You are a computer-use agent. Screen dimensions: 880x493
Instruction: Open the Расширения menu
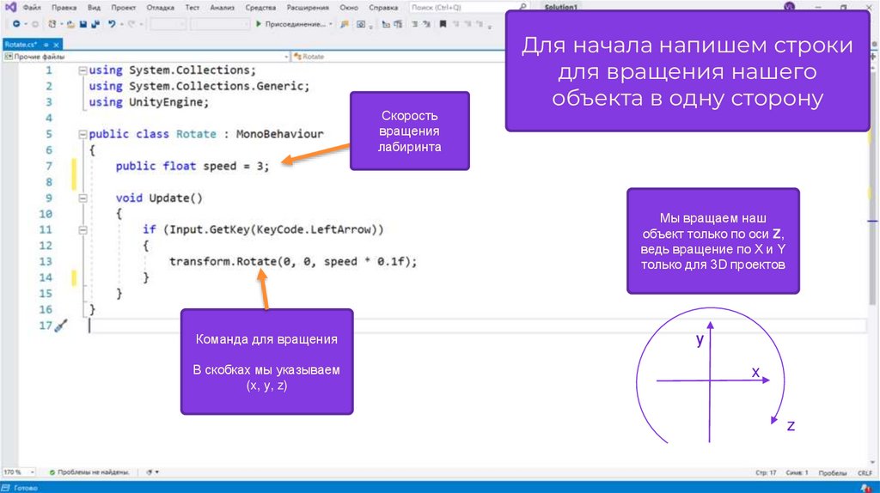coord(308,7)
